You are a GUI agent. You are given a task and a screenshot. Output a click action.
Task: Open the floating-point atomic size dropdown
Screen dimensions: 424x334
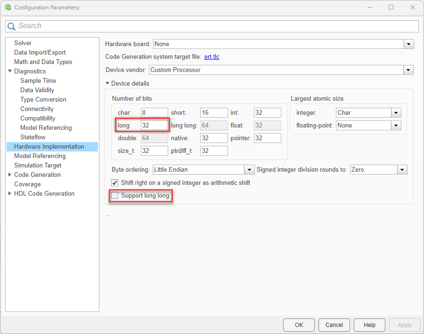(x=396, y=126)
